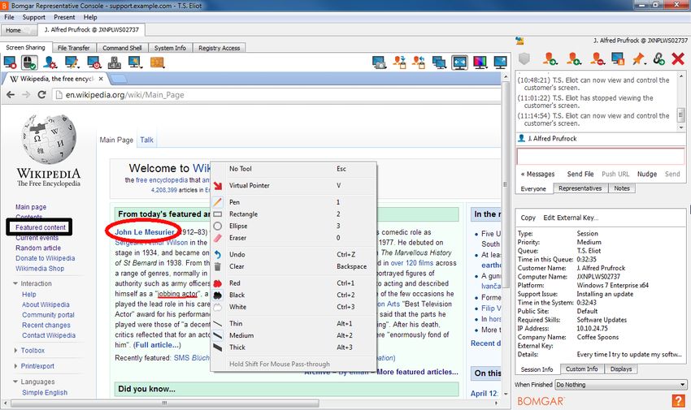Switch to the File Transfer tab
Viewport: 691px width, 410px height.
(x=74, y=48)
